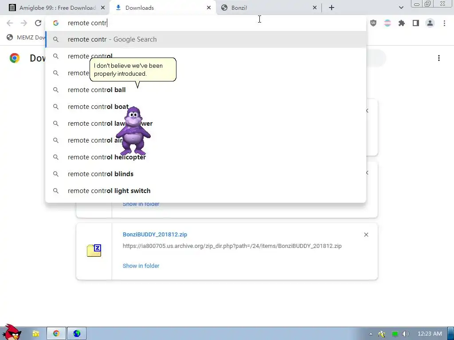Click search icon beside 'remote control blinds'
The image size is (454, 340).
[56, 174]
